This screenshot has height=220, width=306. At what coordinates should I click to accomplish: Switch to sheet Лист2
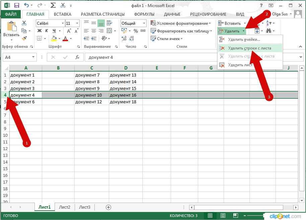coord(64,207)
